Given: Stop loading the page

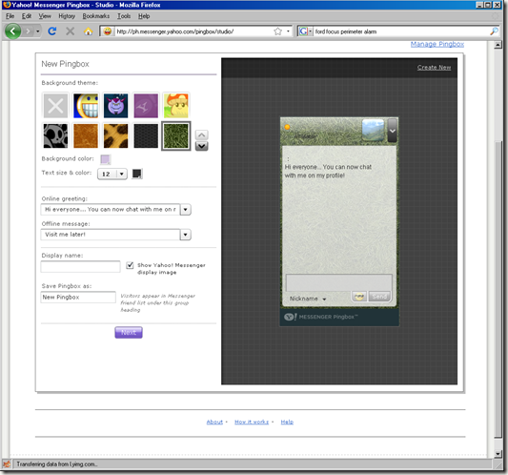Looking at the screenshot, I should pyautogui.click(x=70, y=31).
